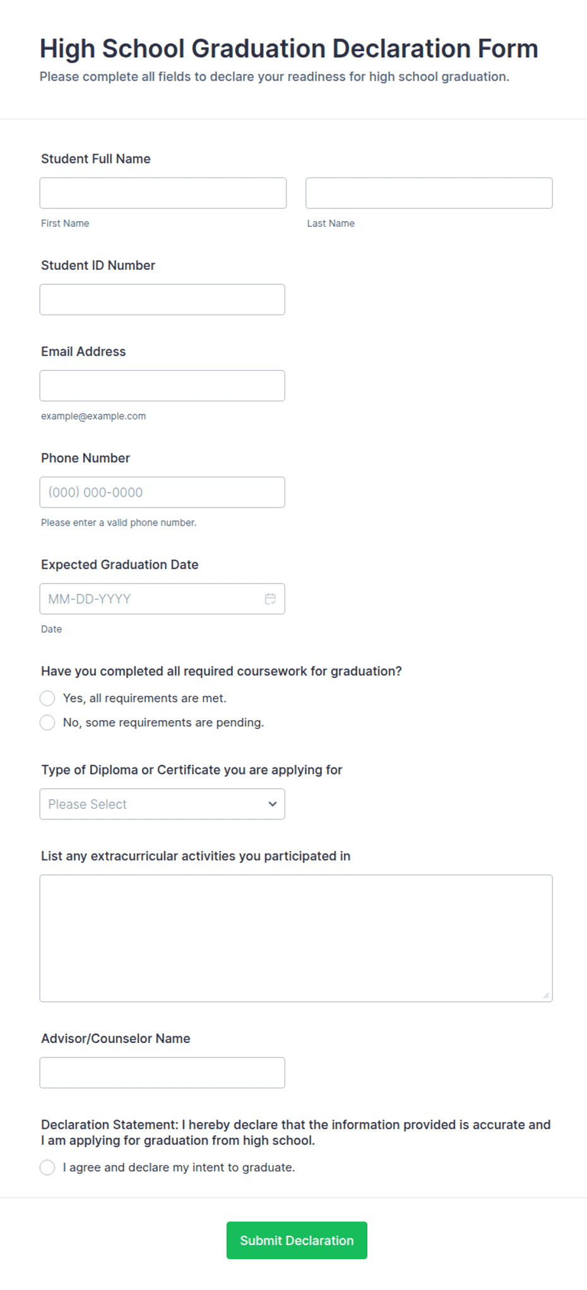587x1290 pixels.
Task: Select 'No, some requirements are pending'
Action: [47, 722]
